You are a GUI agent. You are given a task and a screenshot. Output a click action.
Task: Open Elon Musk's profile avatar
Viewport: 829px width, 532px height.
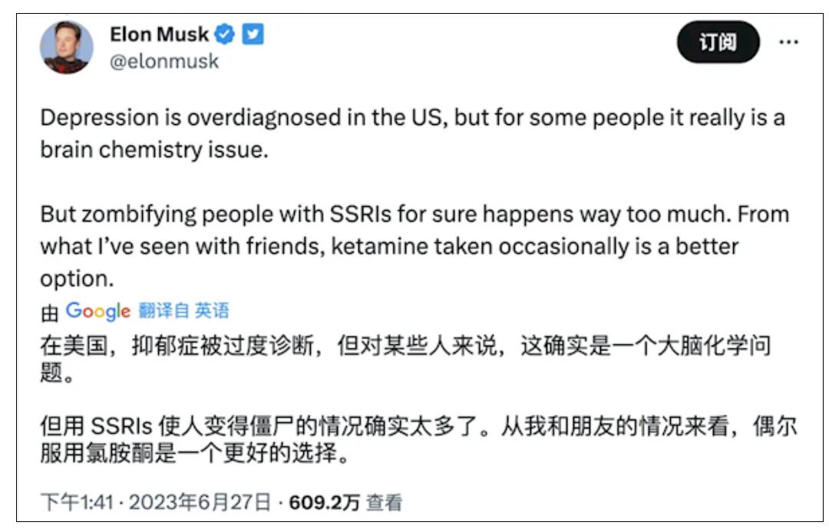click(67, 48)
